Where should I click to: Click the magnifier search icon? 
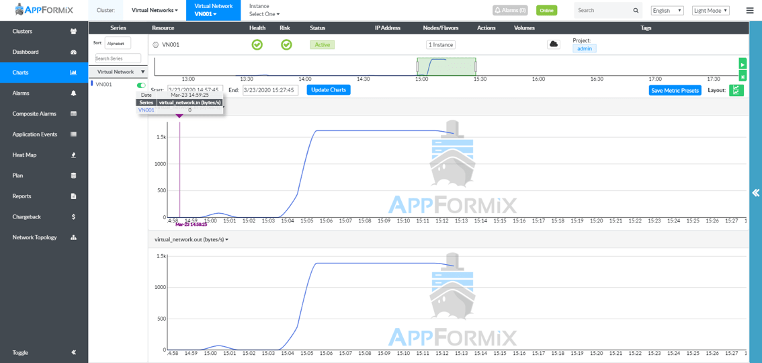pos(636,10)
